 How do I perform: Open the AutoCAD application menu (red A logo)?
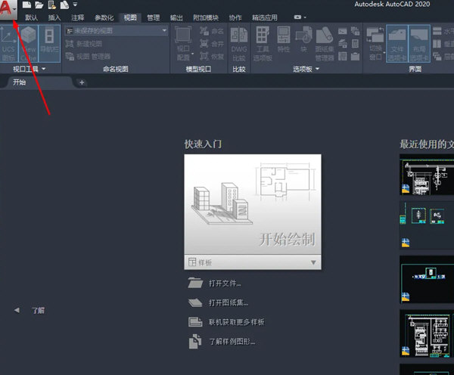tap(8, 10)
